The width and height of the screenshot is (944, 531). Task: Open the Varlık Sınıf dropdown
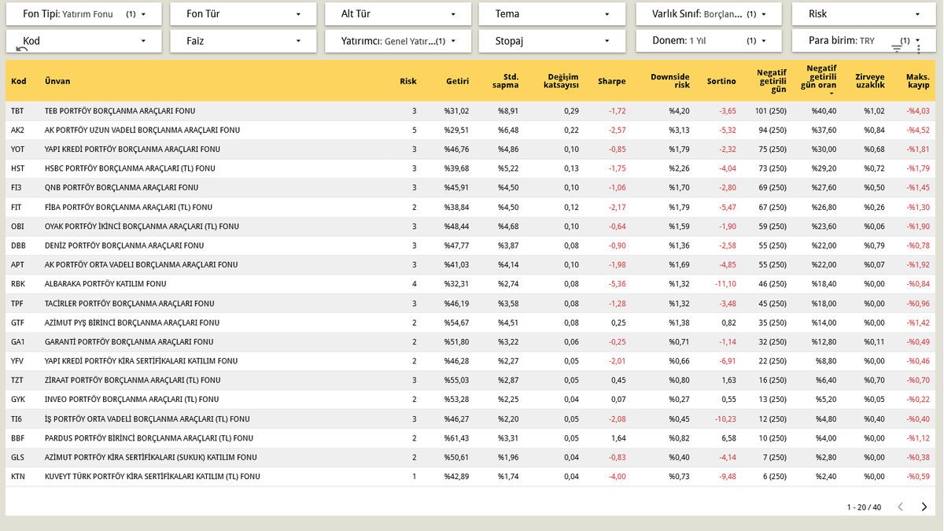point(709,14)
